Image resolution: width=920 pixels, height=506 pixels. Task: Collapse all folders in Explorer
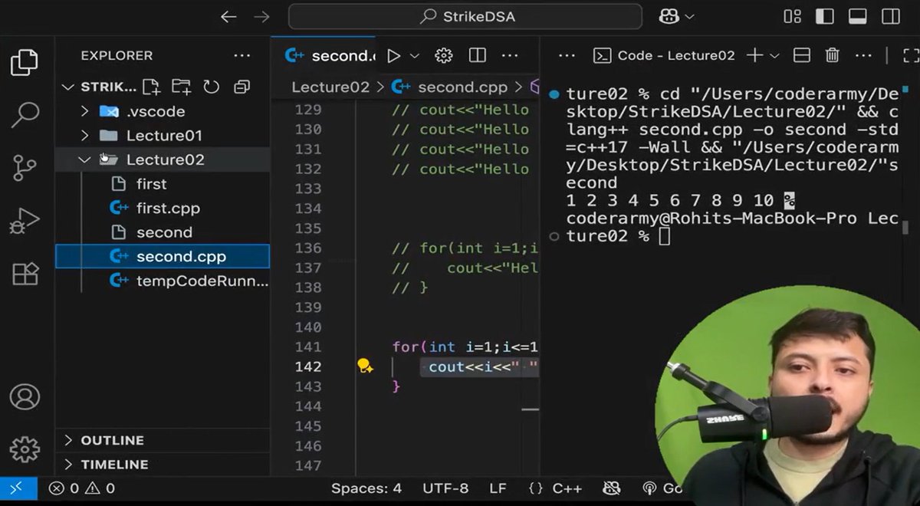(x=242, y=87)
